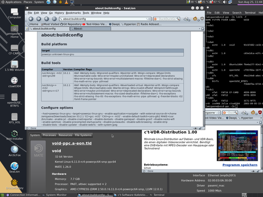Viewport: 263px width, 197px height.
Task: Switch to the About: tab
Action: click(x=90, y=29)
